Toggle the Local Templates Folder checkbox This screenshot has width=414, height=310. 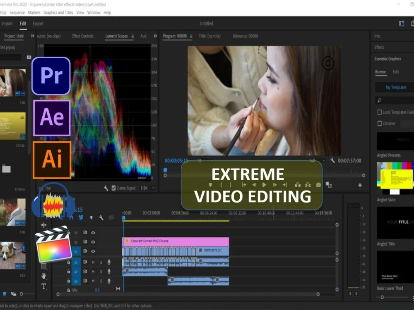tap(379, 112)
